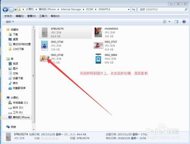Open the 工具(T) menu
This screenshot has height=144, width=190.
coord(43,16)
